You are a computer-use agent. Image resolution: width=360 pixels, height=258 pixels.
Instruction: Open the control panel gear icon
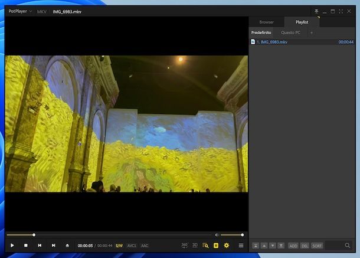click(x=227, y=246)
